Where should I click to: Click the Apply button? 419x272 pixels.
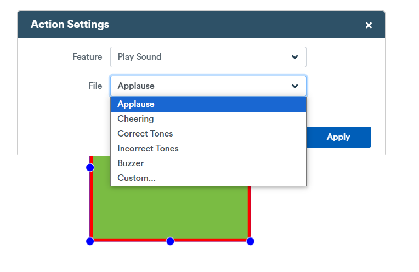[338, 137]
